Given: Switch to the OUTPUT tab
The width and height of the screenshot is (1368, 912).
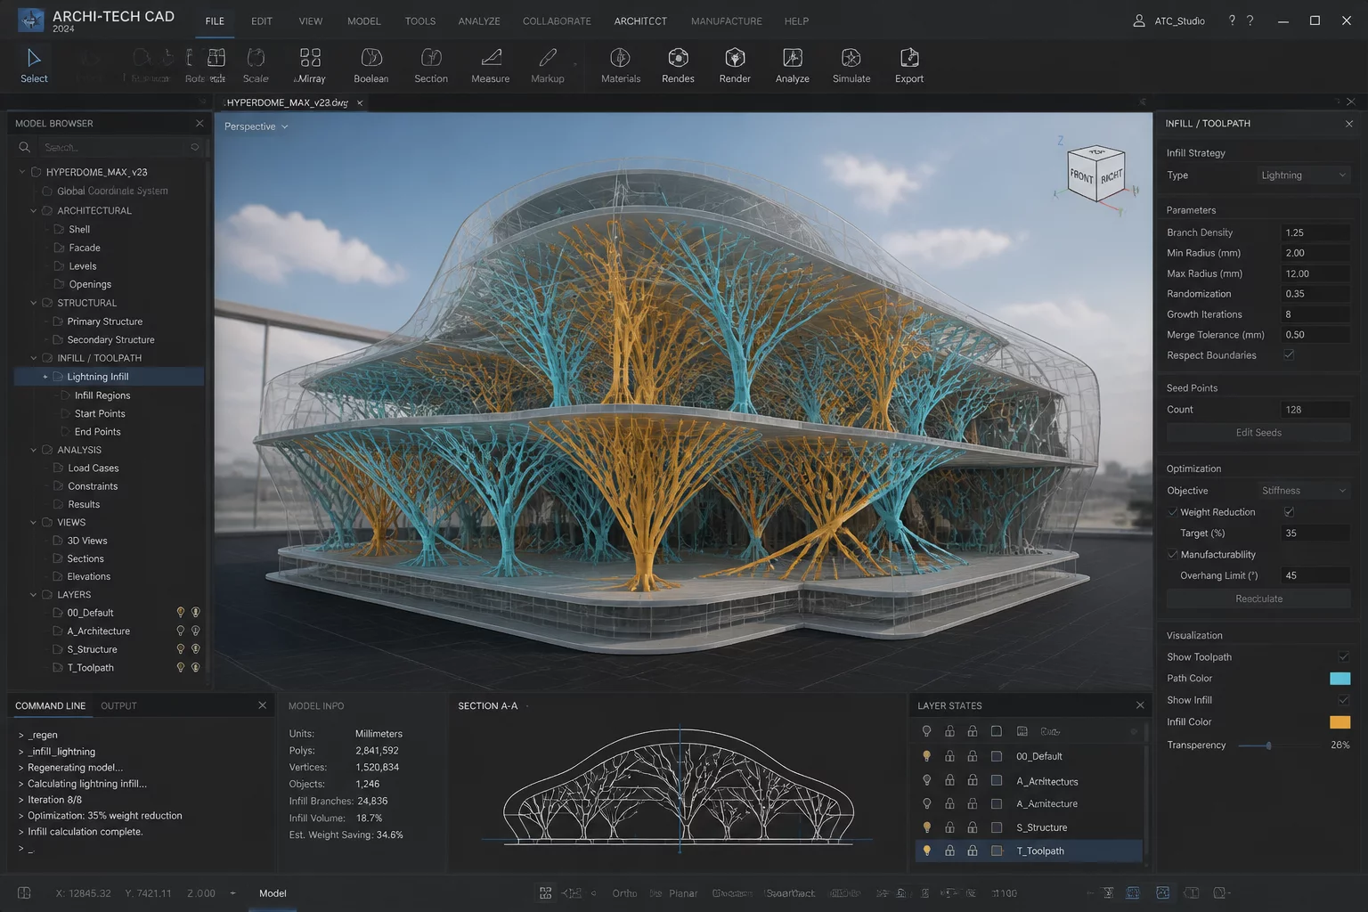Looking at the screenshot, I should pyautogui.click(x=118, y=706).
